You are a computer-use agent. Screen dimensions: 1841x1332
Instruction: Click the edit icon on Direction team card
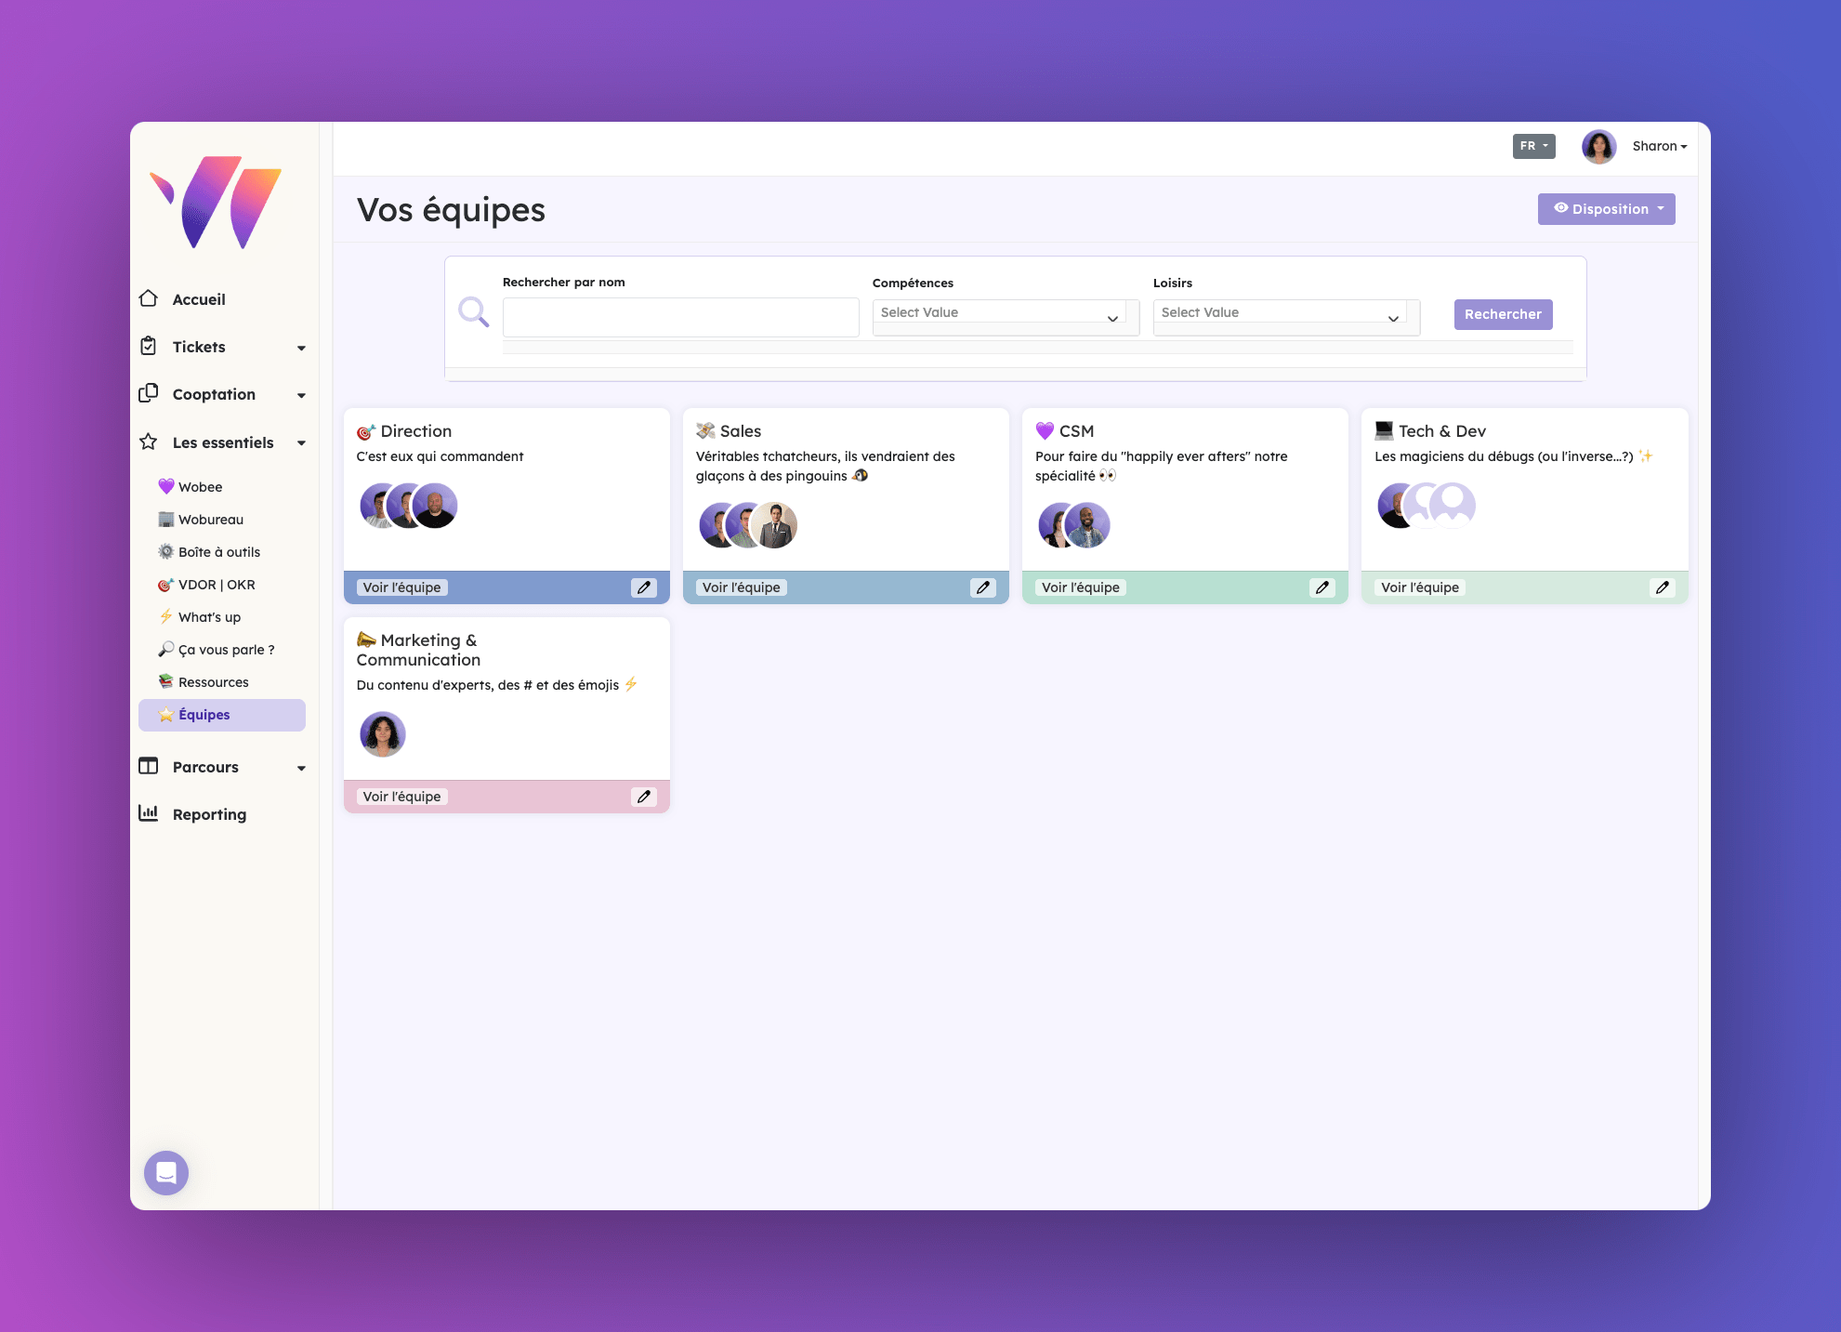(x=645, y=587)
